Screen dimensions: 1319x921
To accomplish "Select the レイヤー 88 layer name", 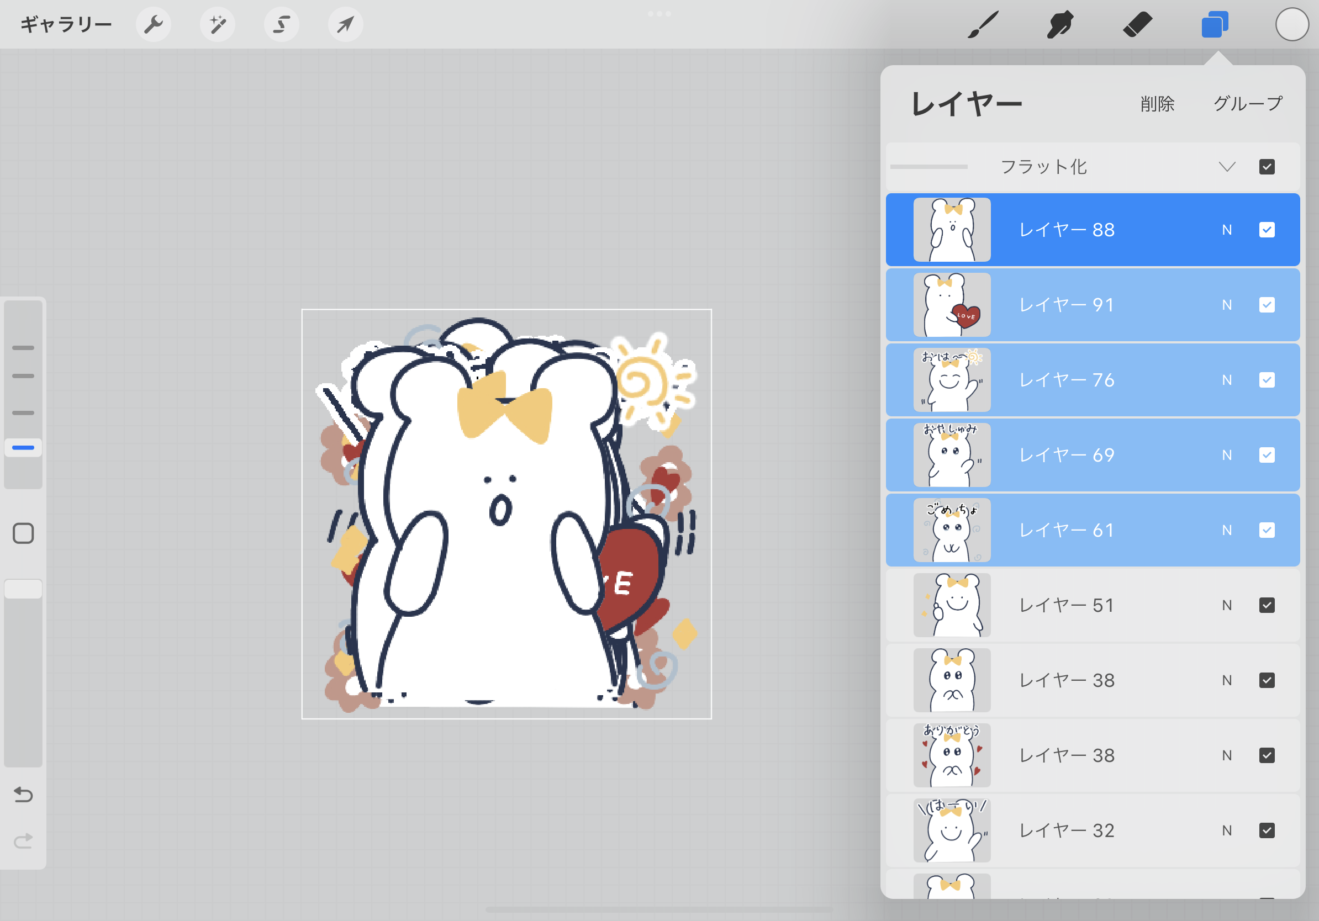I will coord(1067,230).
